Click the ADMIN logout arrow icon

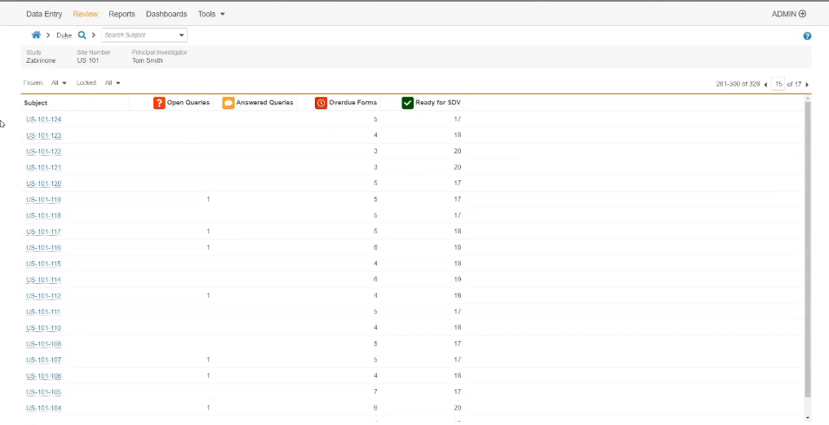click(x=802, y=14)
